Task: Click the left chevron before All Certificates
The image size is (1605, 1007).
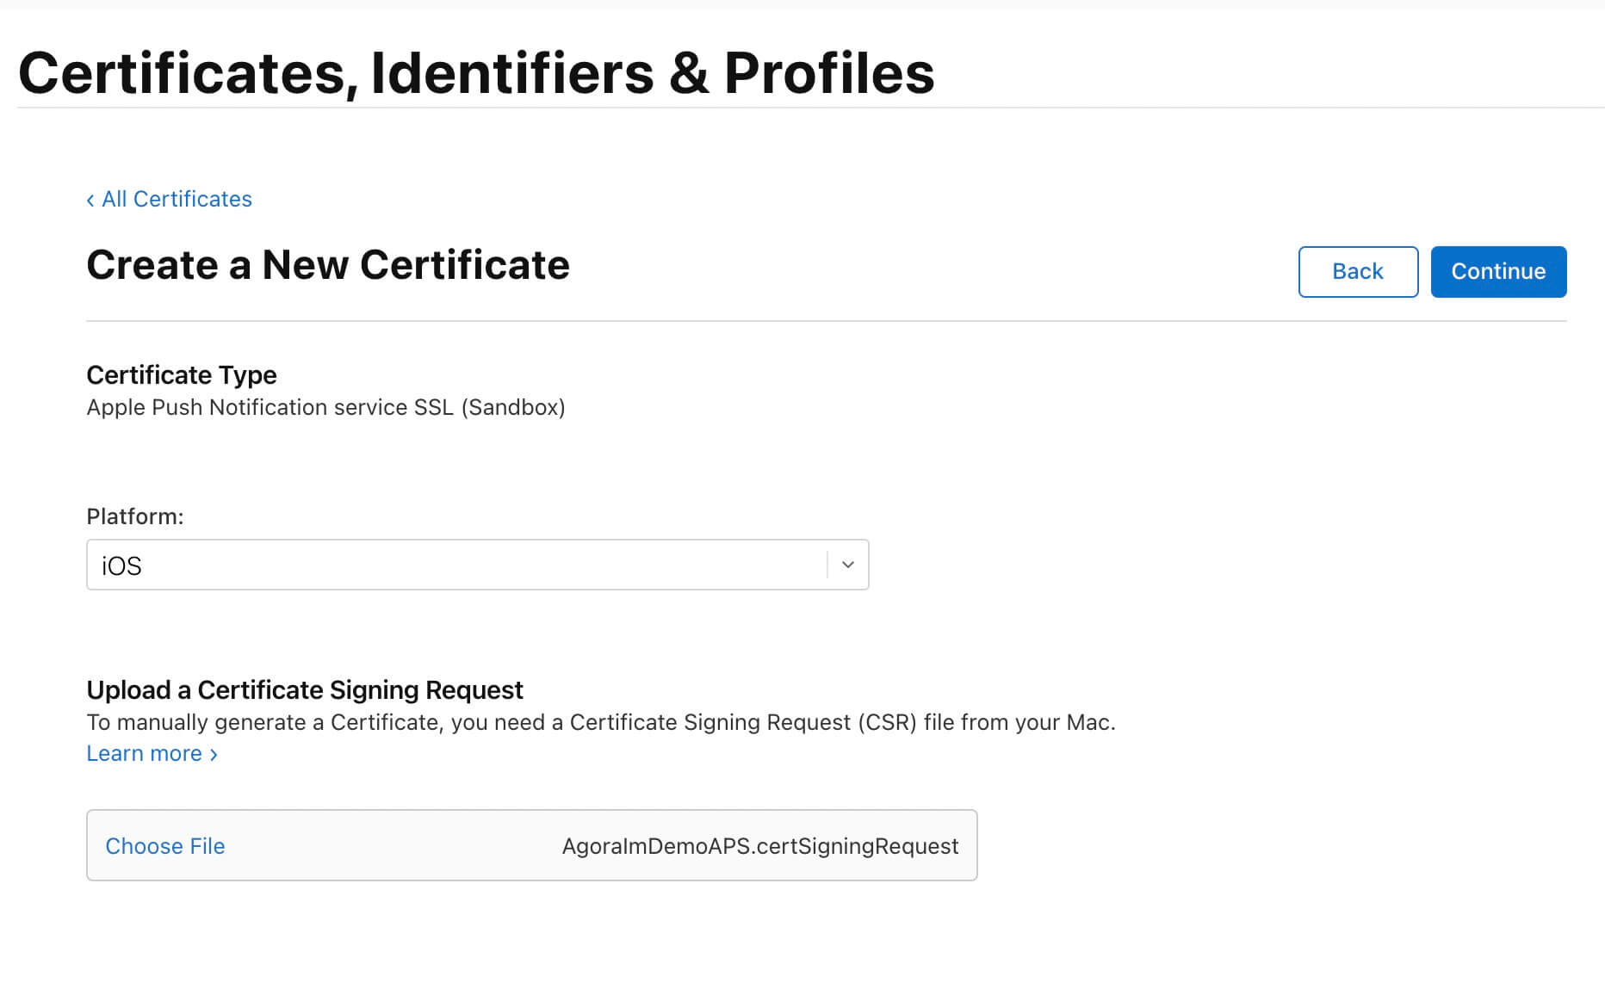Action: pyautogui.click(x=90, y=201)
